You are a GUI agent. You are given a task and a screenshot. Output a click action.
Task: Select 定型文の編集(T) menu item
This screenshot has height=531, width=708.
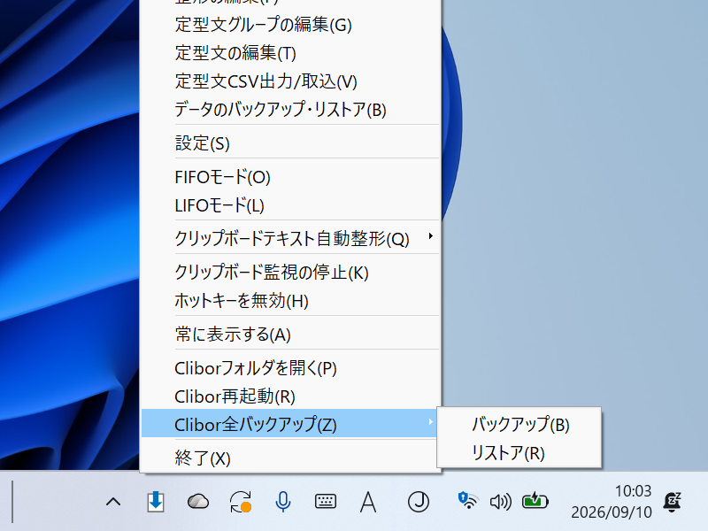(x=290, y=53)
